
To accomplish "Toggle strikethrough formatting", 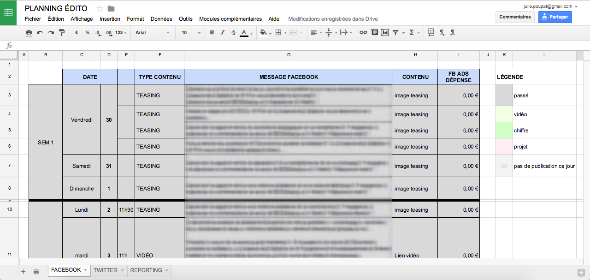I will (233, 33).
